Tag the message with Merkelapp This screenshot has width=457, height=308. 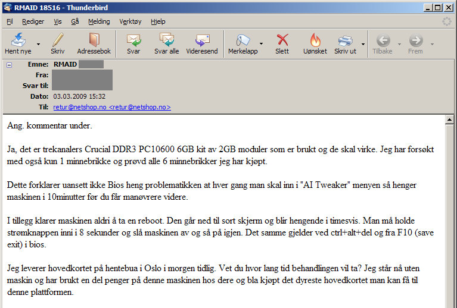coord(243,43)
